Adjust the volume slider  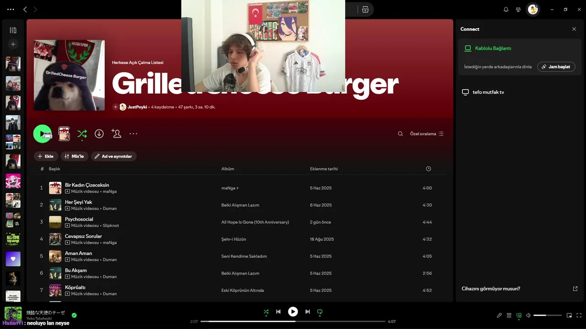coord(548,315)
